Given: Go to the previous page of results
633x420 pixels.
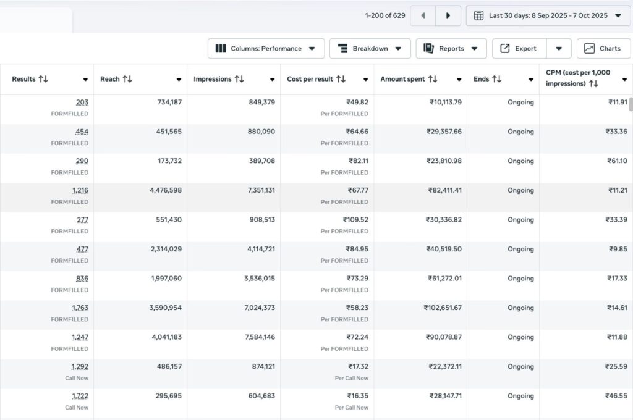Looking at the screenshot, I should point(423,15).
